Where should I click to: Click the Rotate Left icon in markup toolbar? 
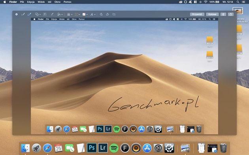(101, 15)
